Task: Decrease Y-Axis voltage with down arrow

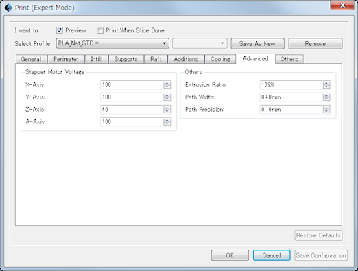Action: 167,99
